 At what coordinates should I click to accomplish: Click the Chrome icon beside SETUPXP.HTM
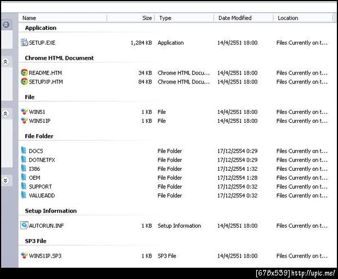coord(24,82)
